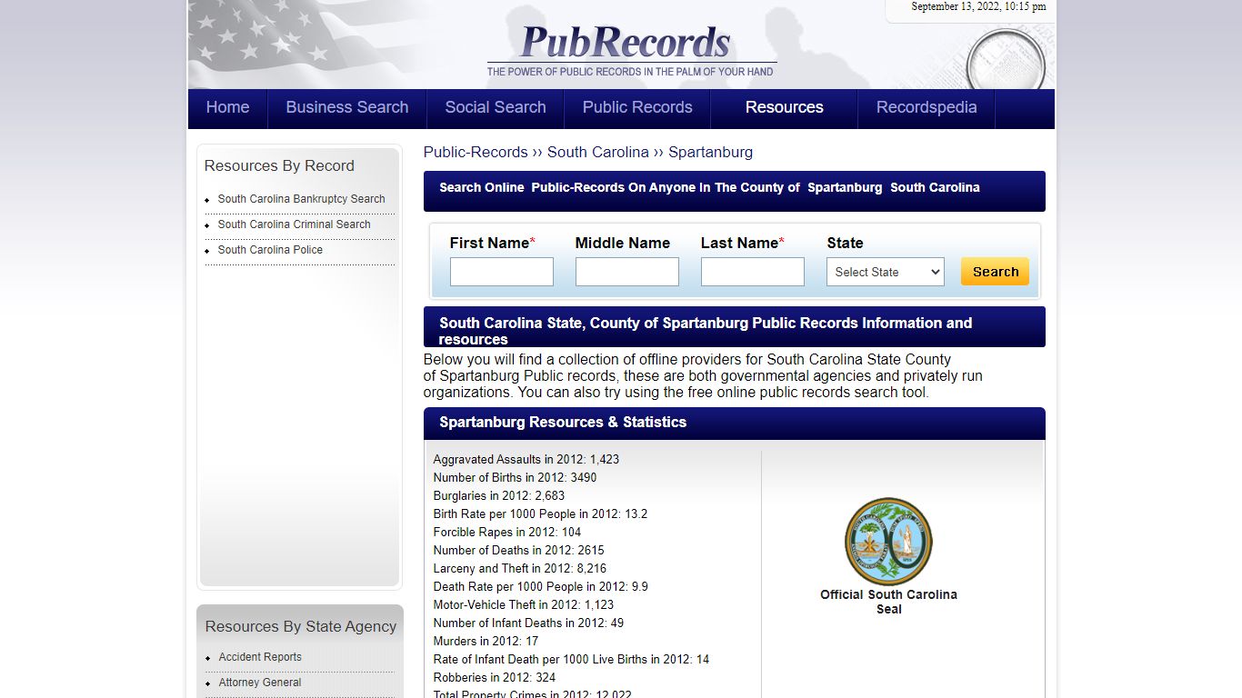Click Number of Infant Deaths in 2012 text
The width and height of the screenshot is (1242, 698).
pyautogui.click(x=529, y=623)
